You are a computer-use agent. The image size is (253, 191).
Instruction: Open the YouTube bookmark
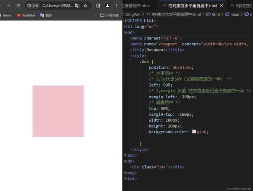[x=26, y=15]
